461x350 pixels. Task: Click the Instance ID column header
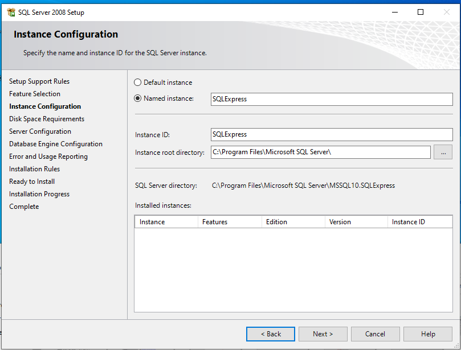[x=420, y=222]
